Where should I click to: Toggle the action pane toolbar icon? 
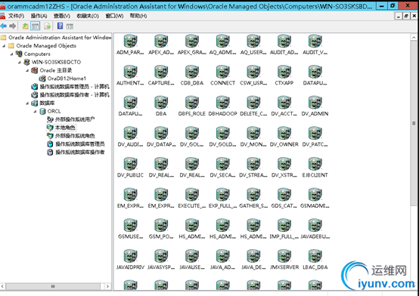(x=70, y=26)
